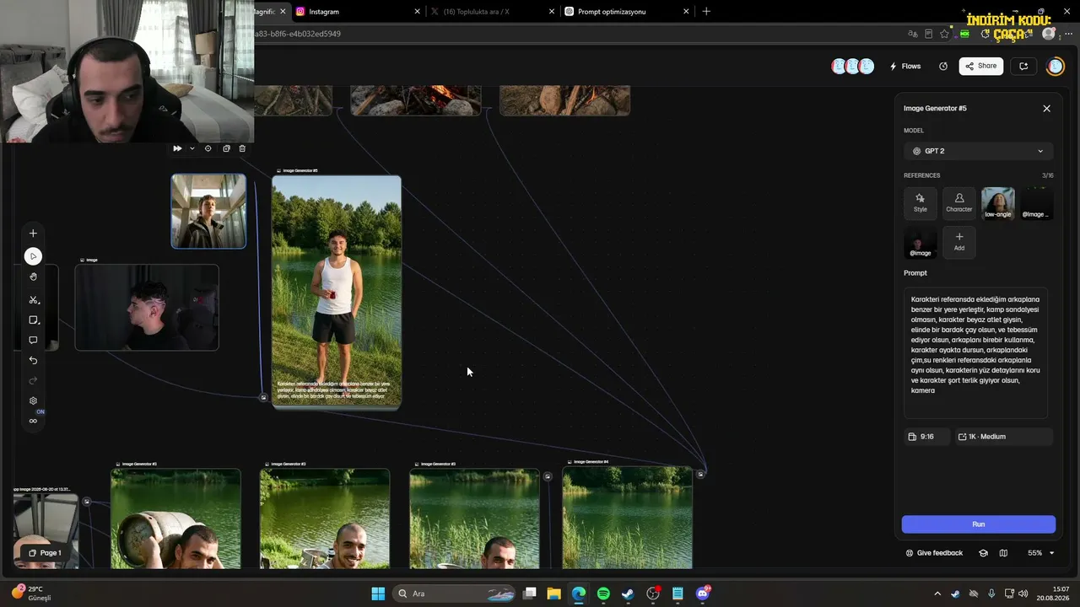Screen dimensions: 1080x607
Task: Choose the scissors cut tool
Action: click(x=33, y=299)
